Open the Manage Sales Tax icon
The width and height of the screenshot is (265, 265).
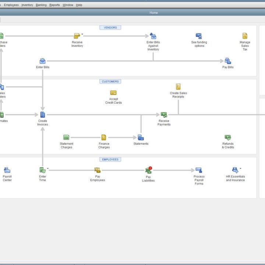pyautogui.click(x=245, y=36)
